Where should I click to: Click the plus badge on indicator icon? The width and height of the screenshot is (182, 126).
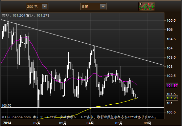(x=141, y=4)
